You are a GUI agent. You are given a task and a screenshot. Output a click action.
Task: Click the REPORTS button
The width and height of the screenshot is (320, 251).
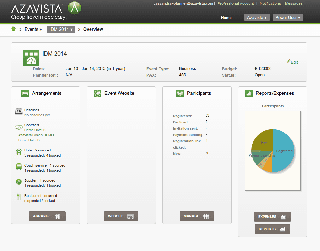[x=272, y=229]
